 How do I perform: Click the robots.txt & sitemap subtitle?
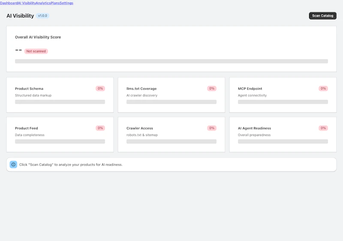pyautogui.click(x=142, y=135)
